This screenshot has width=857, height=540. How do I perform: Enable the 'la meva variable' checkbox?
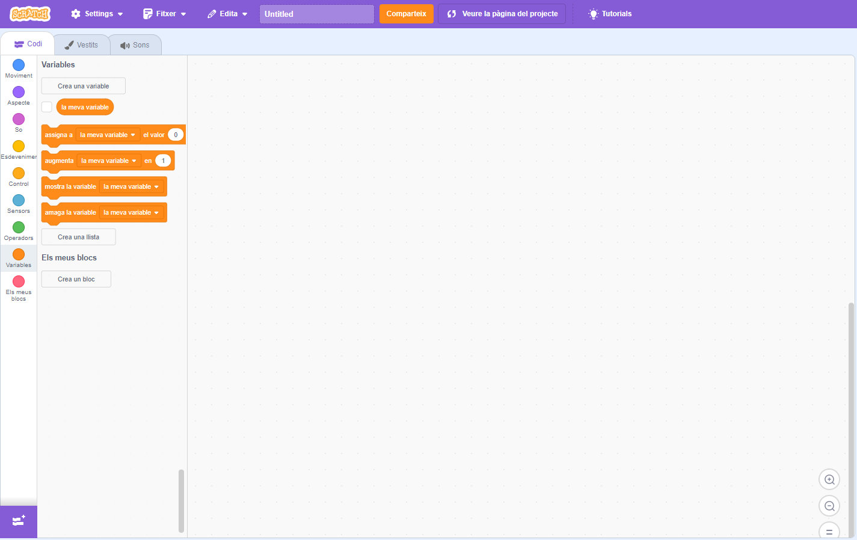(47, 107)
